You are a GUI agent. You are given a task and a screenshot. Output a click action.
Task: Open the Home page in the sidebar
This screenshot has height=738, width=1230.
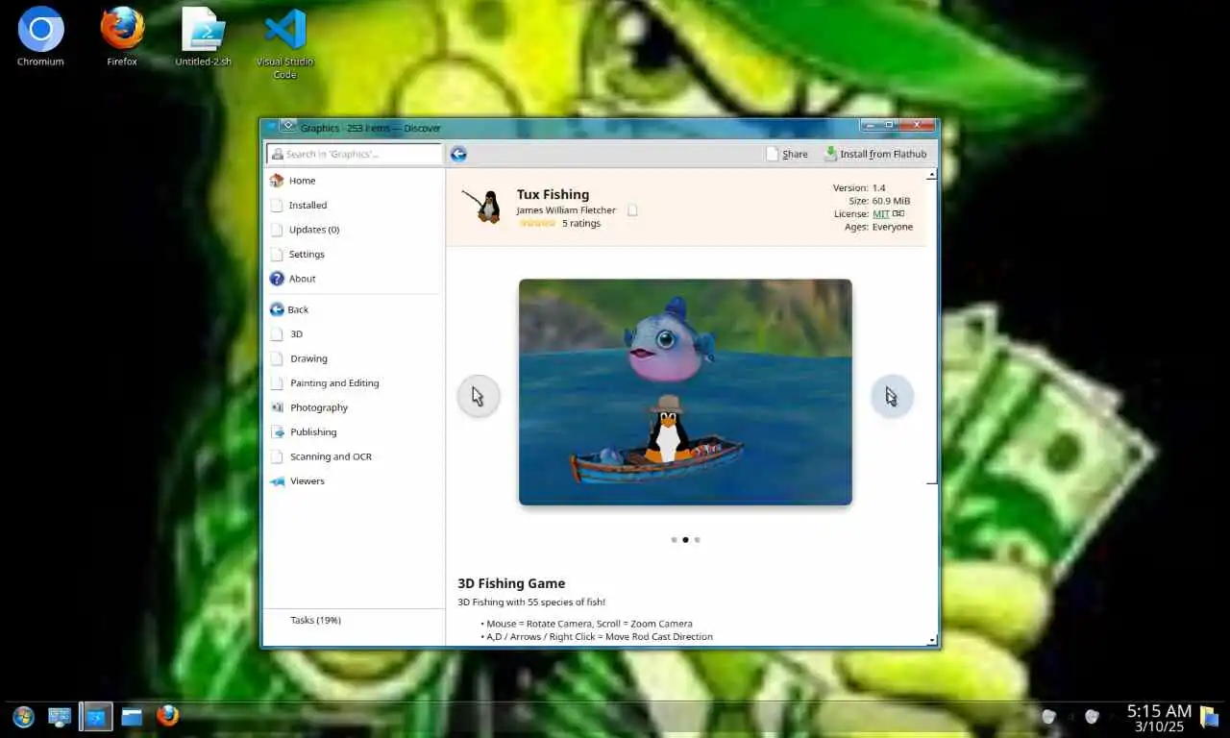point(352,181)
